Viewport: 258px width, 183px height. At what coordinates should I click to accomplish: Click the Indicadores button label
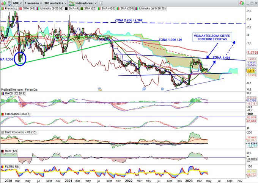tap(84, 3)
